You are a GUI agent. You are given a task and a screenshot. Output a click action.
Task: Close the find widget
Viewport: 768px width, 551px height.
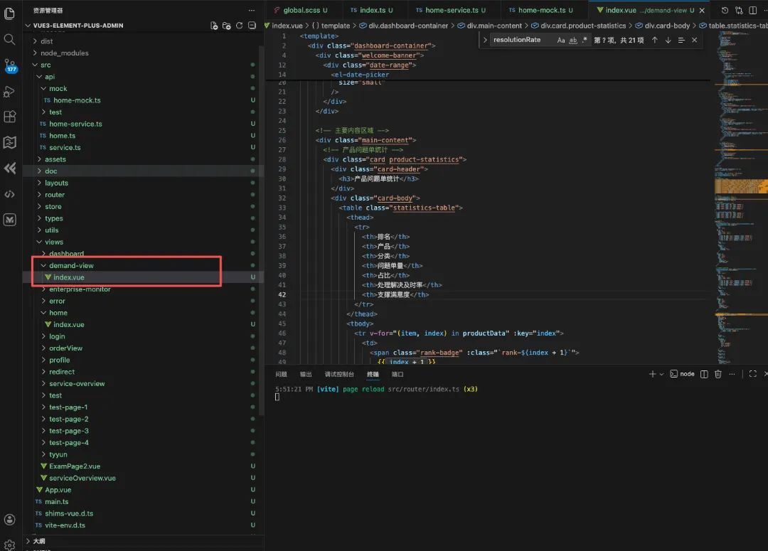pos(695,40)
